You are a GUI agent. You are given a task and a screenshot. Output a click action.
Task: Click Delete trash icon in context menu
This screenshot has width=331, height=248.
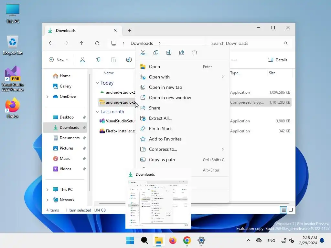(195, 53)
